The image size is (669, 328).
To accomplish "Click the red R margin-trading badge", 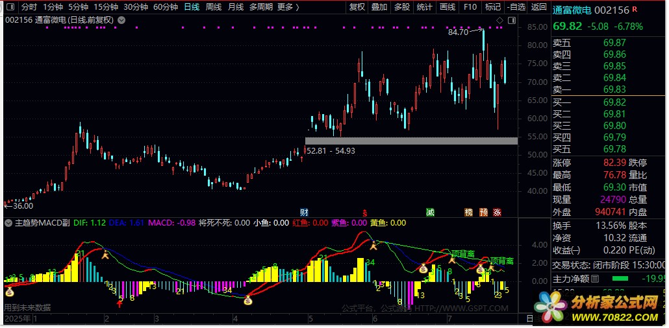I will pyautogui.click(x=635, y=9).
